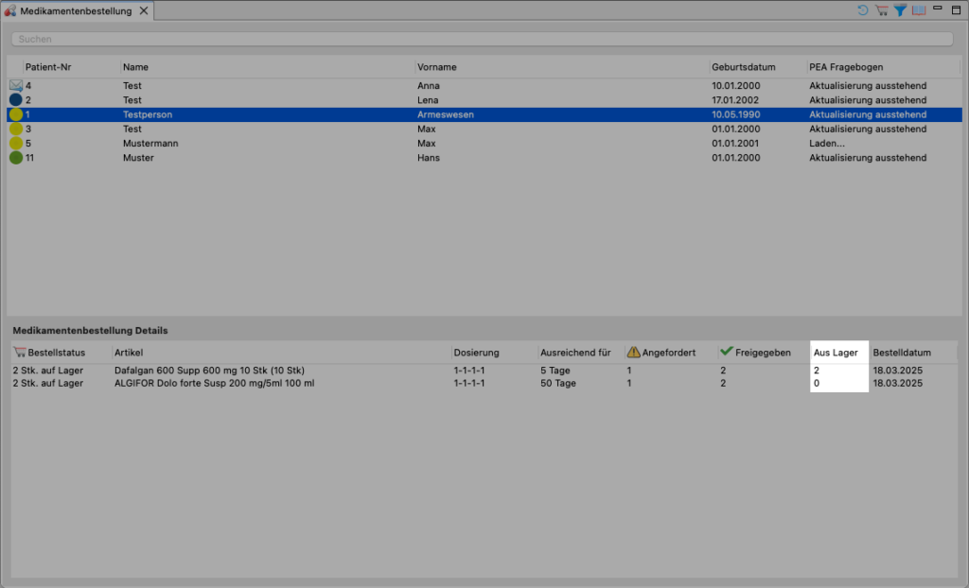
Task: Click the yellow status dot for Mustermann
Action: (x=16, y=144)
